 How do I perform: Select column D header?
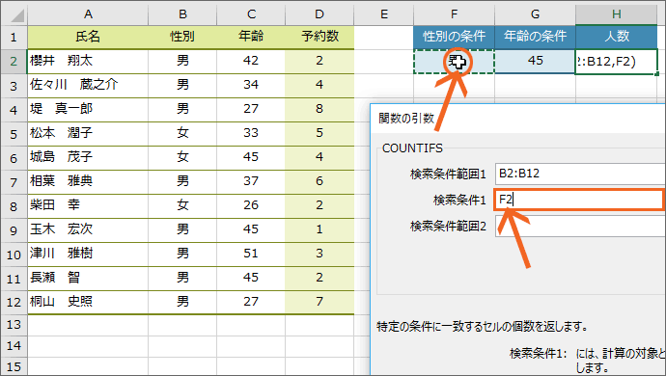click(x=319, y=14)
